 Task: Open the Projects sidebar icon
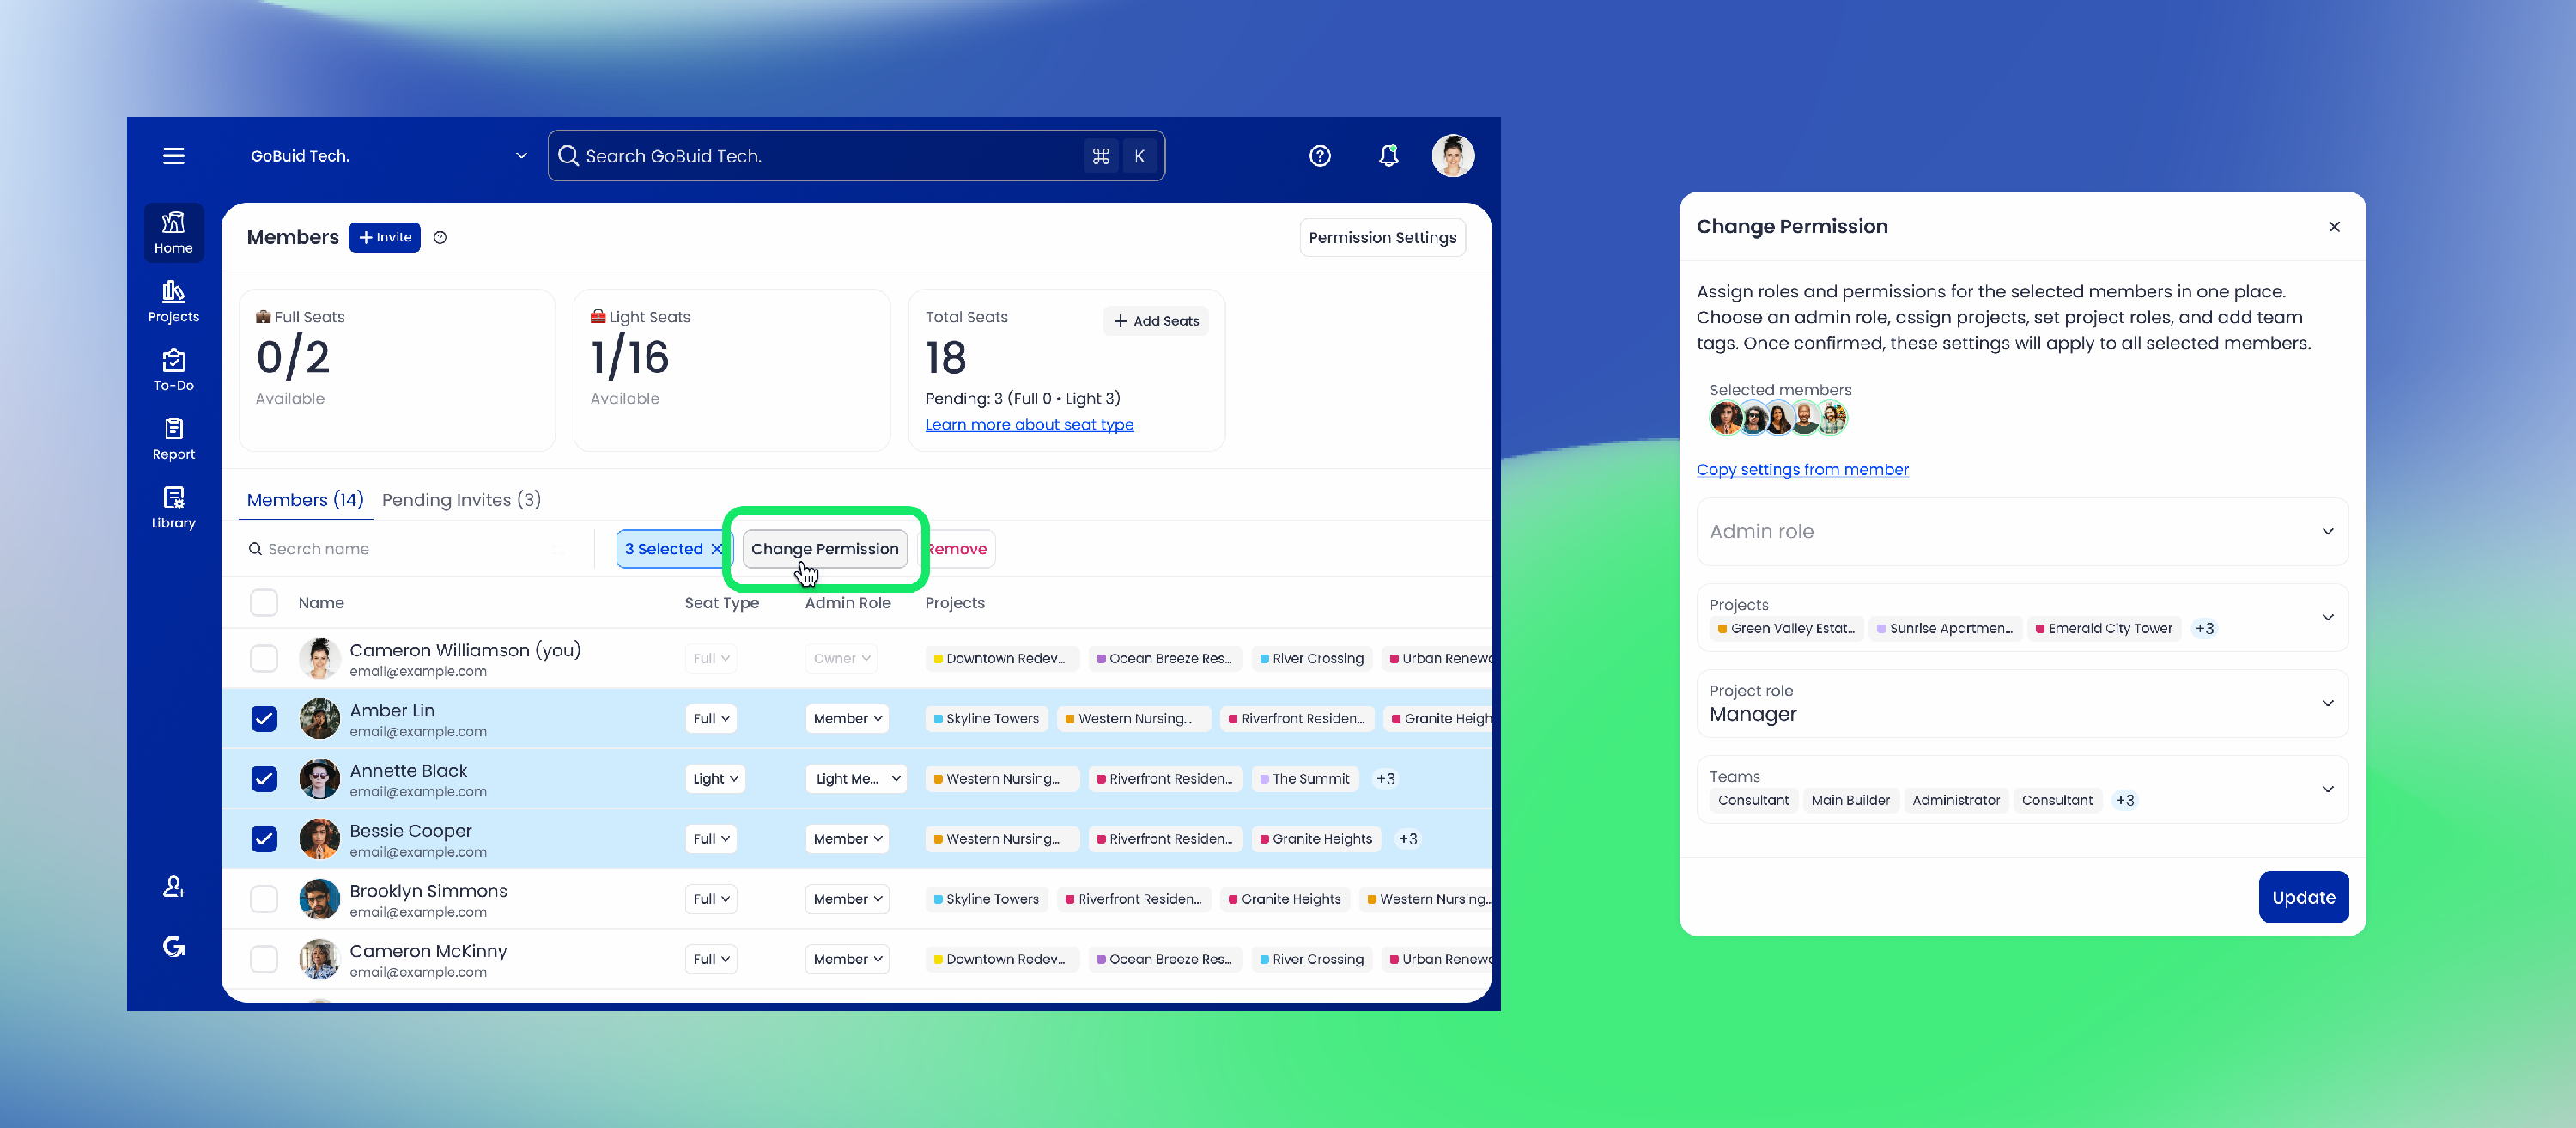[173, 301]
